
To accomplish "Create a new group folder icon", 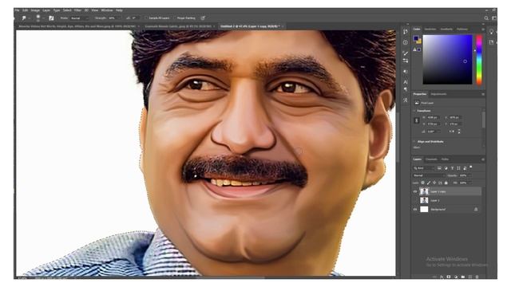I will click(x=463, y=277).
